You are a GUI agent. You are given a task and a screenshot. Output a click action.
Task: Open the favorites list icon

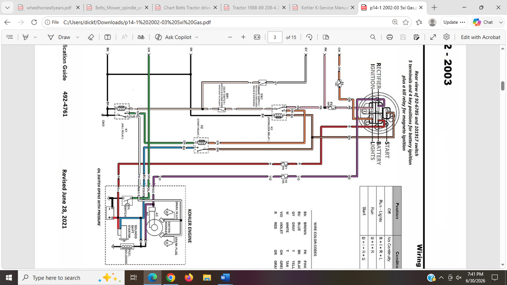point(419,22)
